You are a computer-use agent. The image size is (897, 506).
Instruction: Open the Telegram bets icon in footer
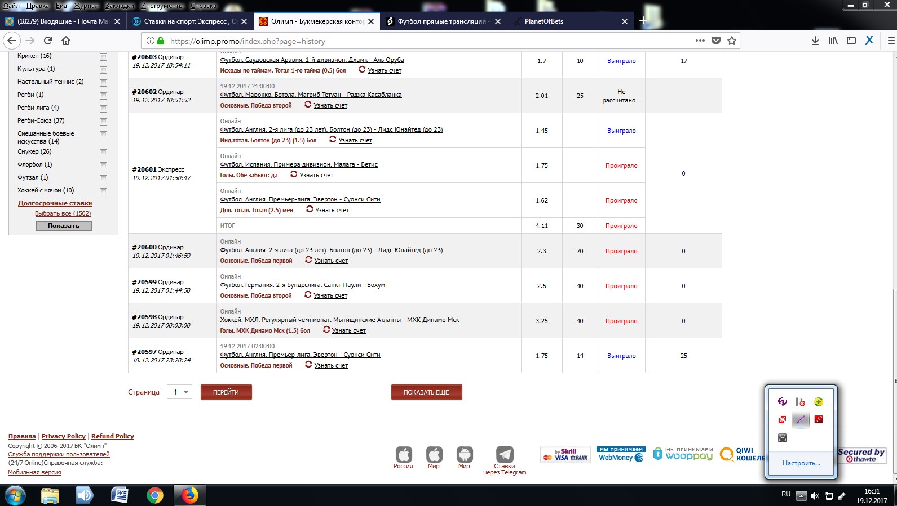[505, 454]
